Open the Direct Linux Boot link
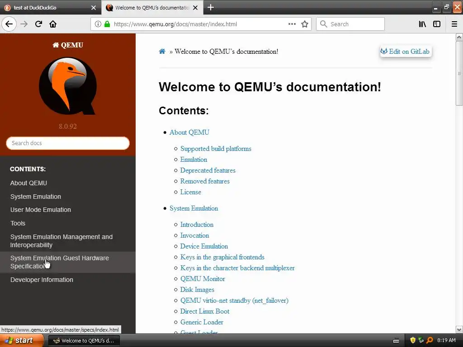Image resolution: width=463 pixels, height=347 pixels. tap(205, 311)
